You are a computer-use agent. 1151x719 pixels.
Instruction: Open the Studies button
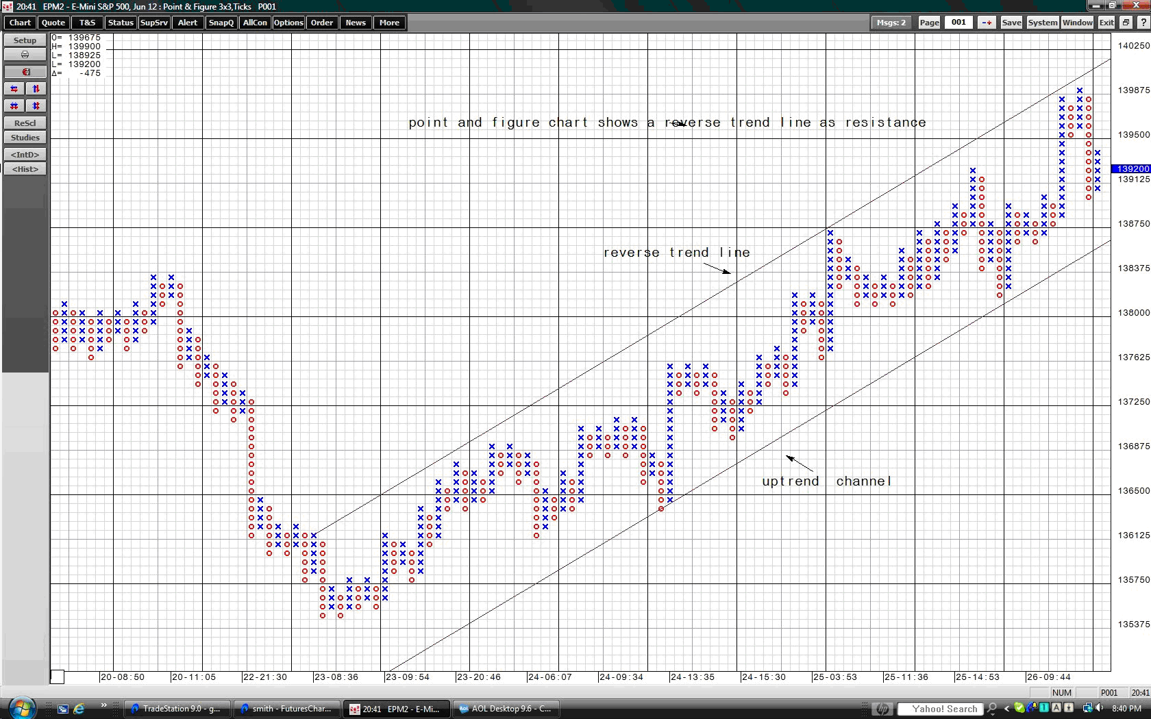(x=25, y=138)
